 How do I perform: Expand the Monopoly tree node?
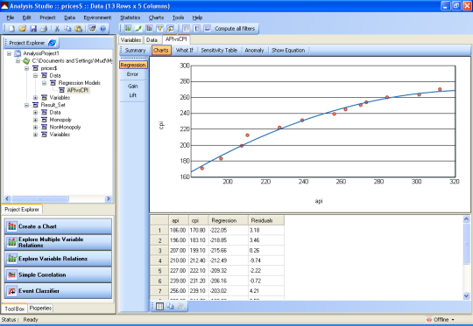[35, 120]
